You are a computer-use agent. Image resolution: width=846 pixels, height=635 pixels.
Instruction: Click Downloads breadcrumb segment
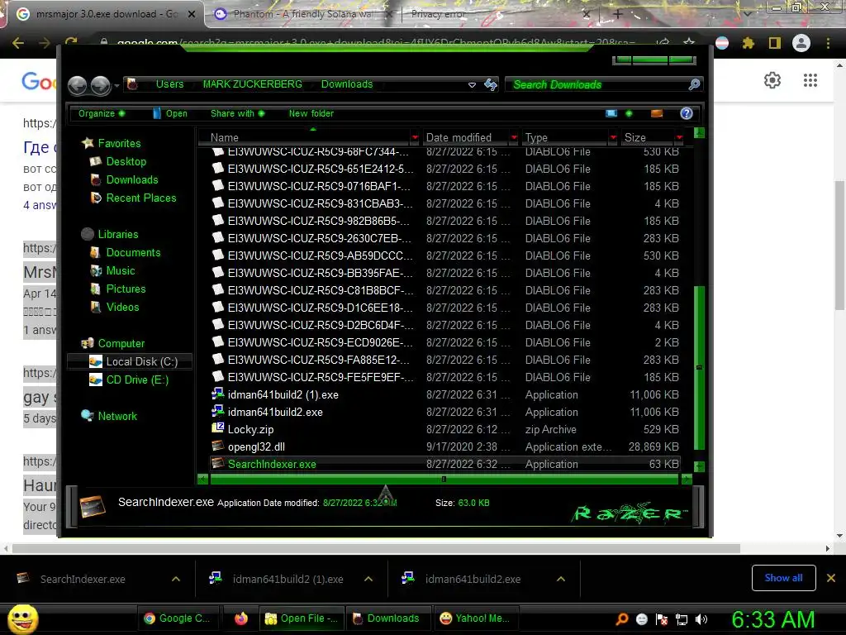347,84
